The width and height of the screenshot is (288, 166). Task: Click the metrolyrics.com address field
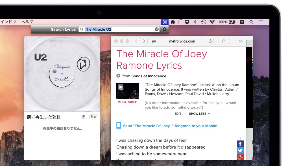(182, 41)
